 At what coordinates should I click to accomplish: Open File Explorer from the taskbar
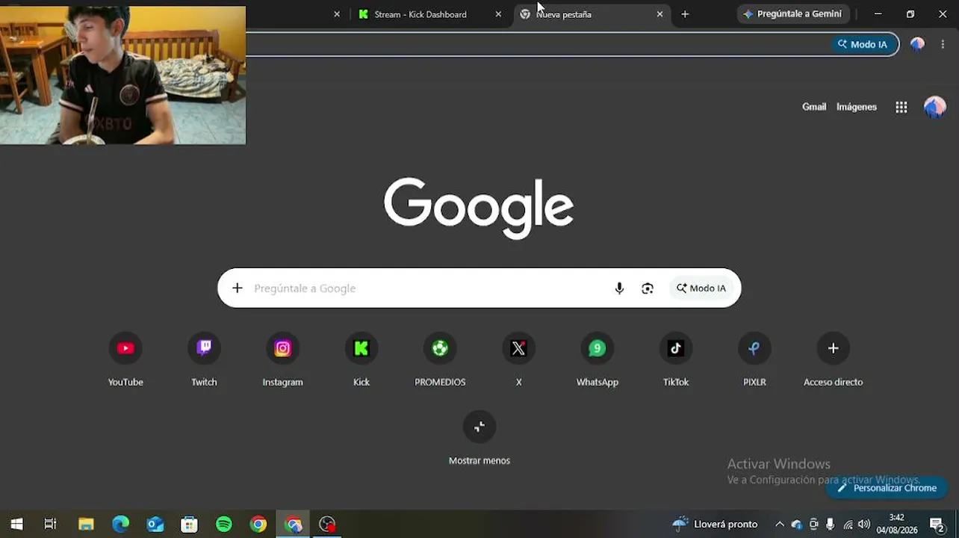(86, 525)
